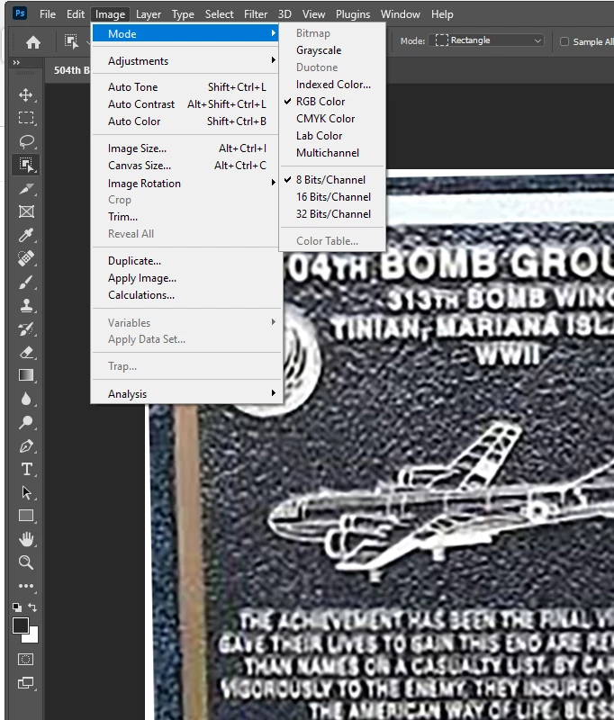Change screen mode icon
Image resolution: width=614 pixels, height=720 pixels.
click(25, 683)
